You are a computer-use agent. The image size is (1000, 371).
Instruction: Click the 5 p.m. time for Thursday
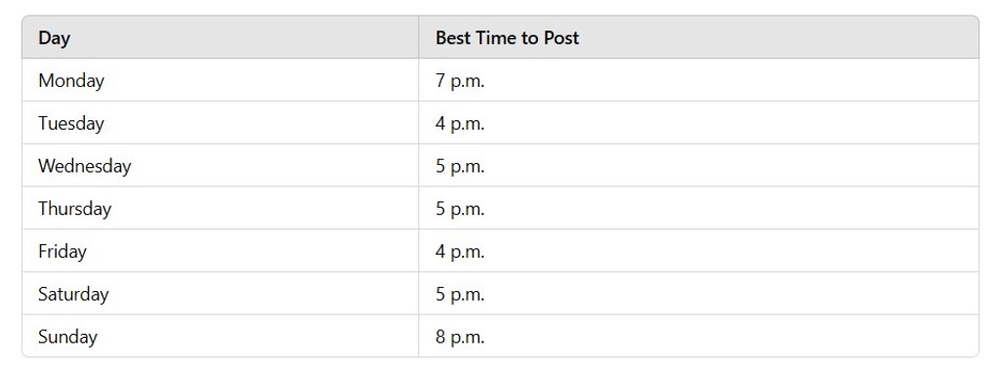point(460,209)
